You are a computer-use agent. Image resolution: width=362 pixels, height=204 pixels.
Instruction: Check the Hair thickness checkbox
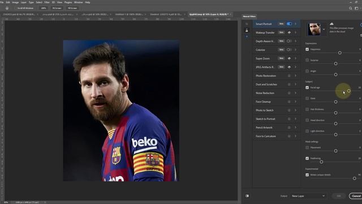(307, 109)
